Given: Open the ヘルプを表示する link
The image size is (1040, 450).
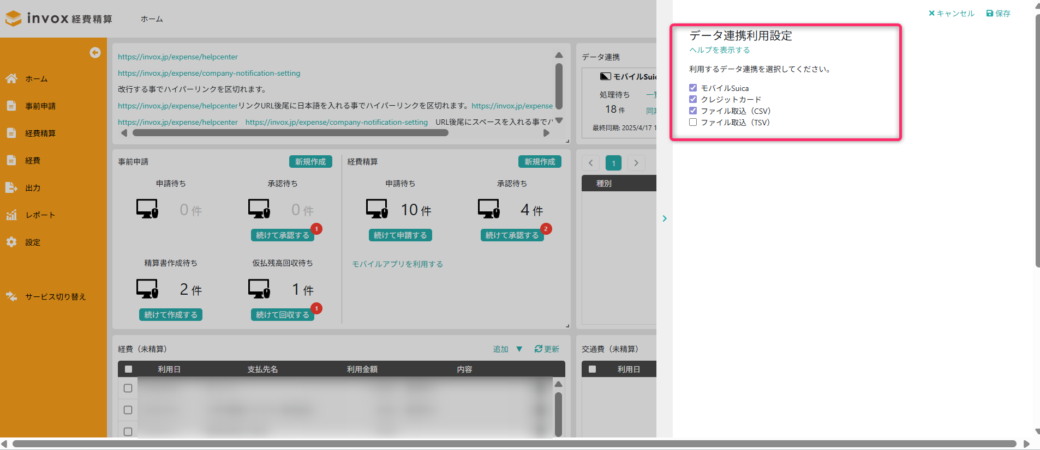Looking at the screenshot, I should tap(719, 50).
